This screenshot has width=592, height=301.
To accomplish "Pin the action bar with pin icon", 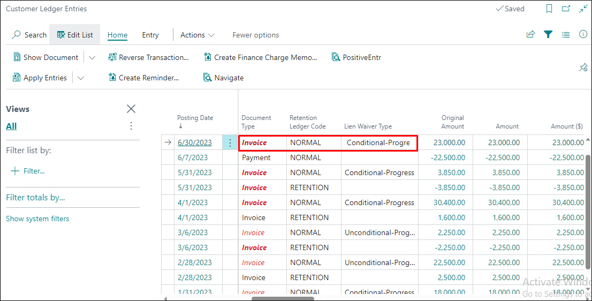I will pyautogui.click(x=583, y=67).
